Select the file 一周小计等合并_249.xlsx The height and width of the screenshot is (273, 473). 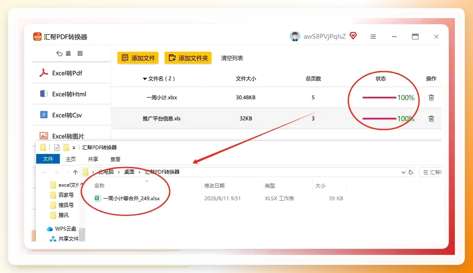pyautogui.click(x=128, y=198)
